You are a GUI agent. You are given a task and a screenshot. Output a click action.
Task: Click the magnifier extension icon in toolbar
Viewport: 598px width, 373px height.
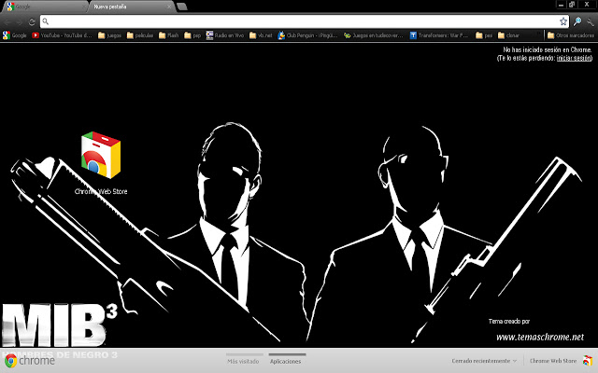pos(577,21)
